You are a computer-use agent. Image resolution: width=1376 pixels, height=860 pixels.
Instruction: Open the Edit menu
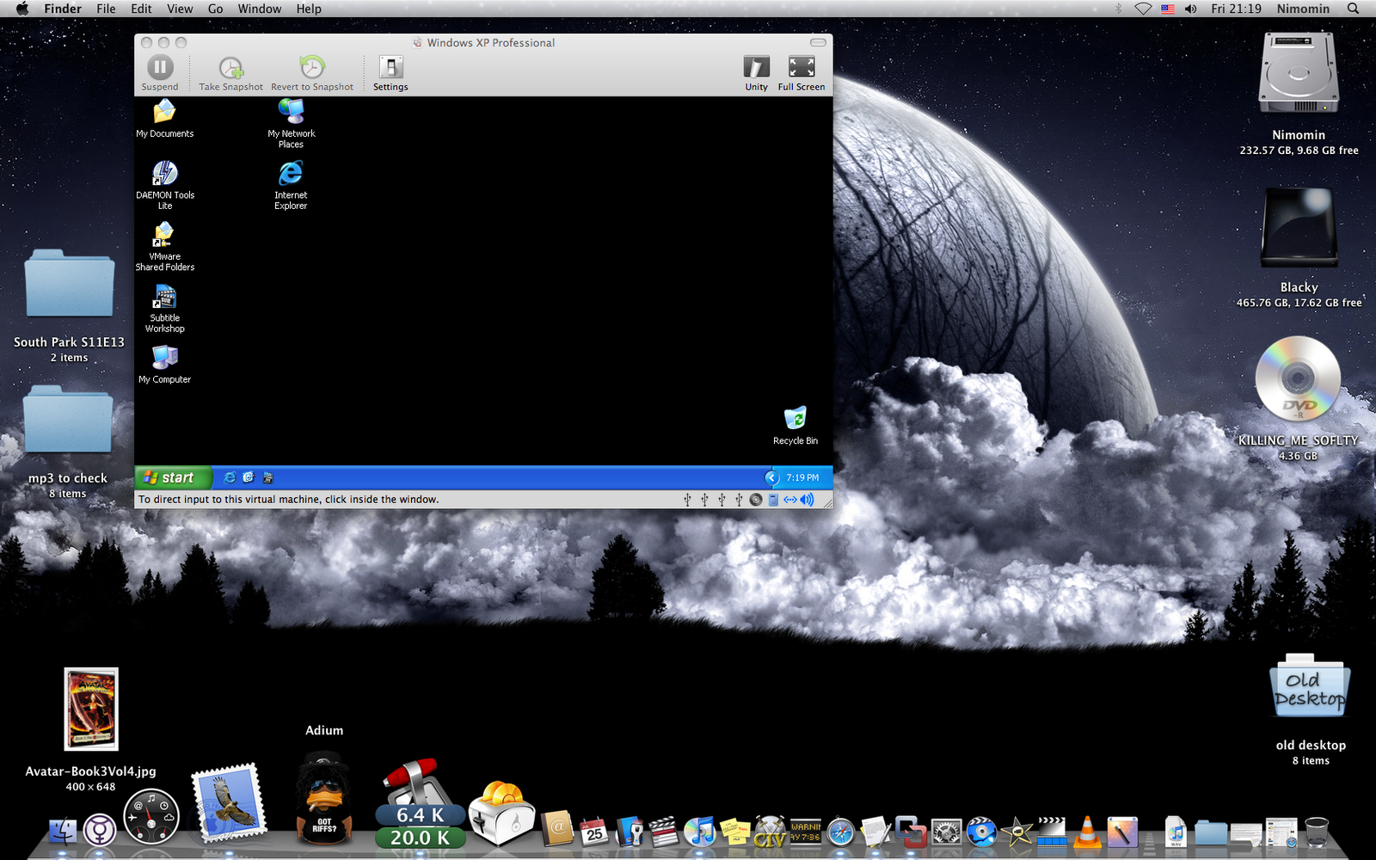coord(141,9)
